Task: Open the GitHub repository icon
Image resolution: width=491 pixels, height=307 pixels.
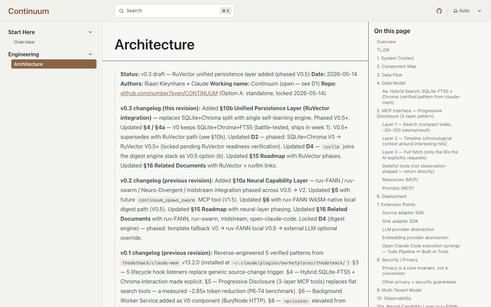Action: point(439,11)
